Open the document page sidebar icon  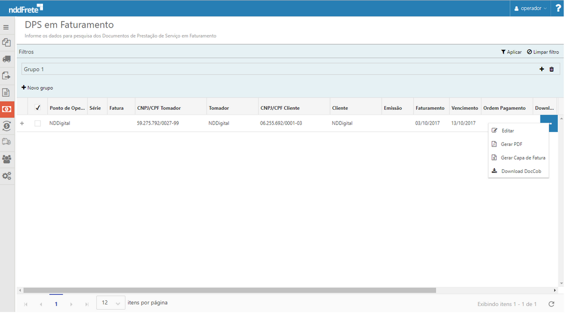(6, 92)
